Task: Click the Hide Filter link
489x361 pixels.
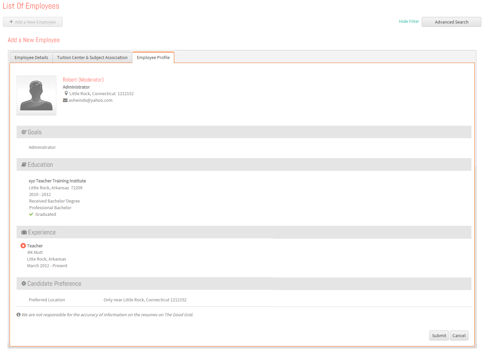Action: (x=409, y=21)
